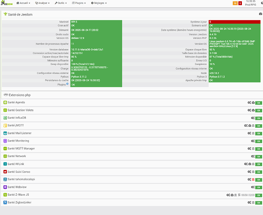Click the orange 10 messages badge
Image resolution: width=263 pixels, height=215 pixels.
pos(235,3)
